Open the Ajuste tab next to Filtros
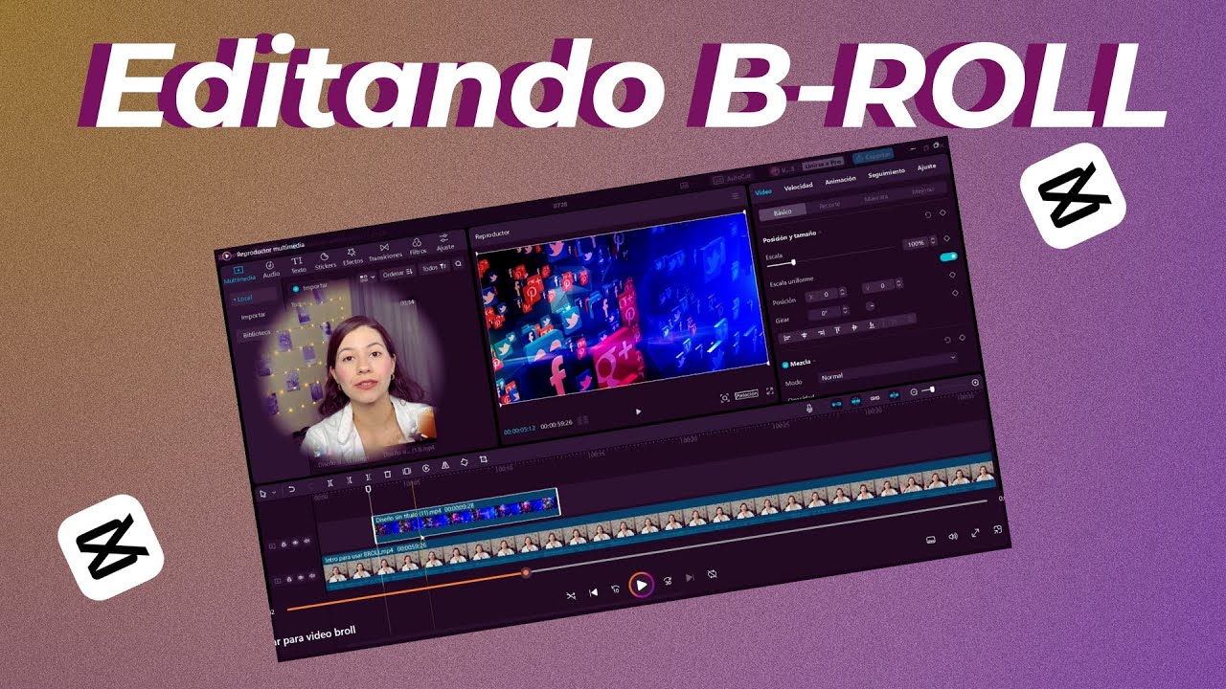 point(444,242)
